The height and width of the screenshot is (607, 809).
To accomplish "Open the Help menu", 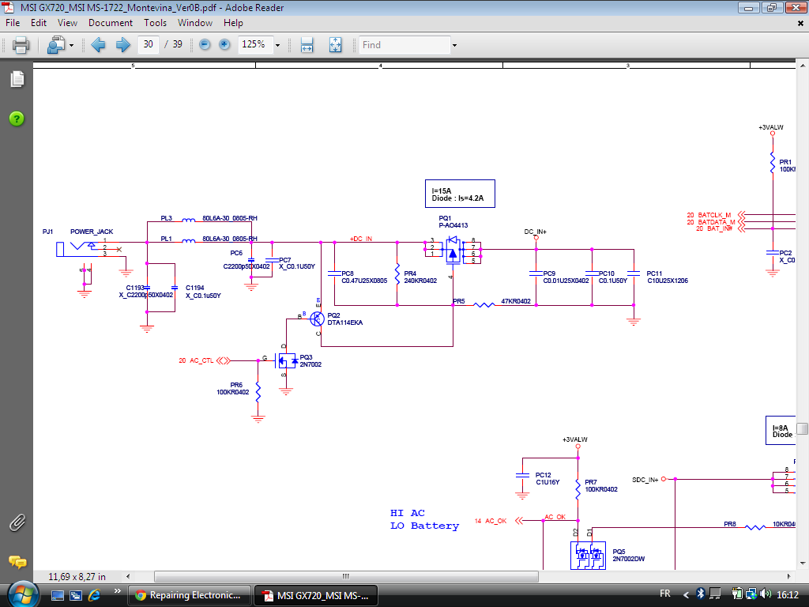I will pos(233,23).
